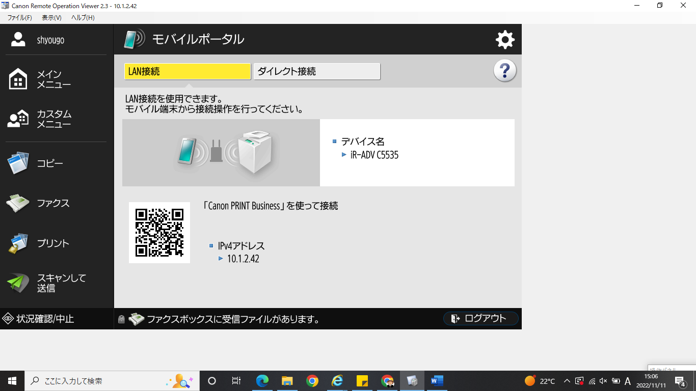The height and width of the screenshot is (391, 696).
Task: Open the notification center icon
Action: point(680,381)
